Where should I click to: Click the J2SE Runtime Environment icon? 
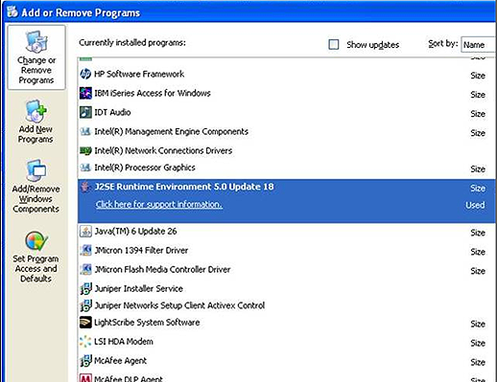point(85,187)
